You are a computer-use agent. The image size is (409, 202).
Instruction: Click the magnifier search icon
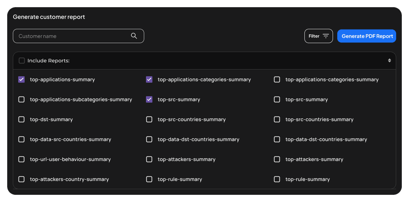pyautogui.click(x=134, y=36)
